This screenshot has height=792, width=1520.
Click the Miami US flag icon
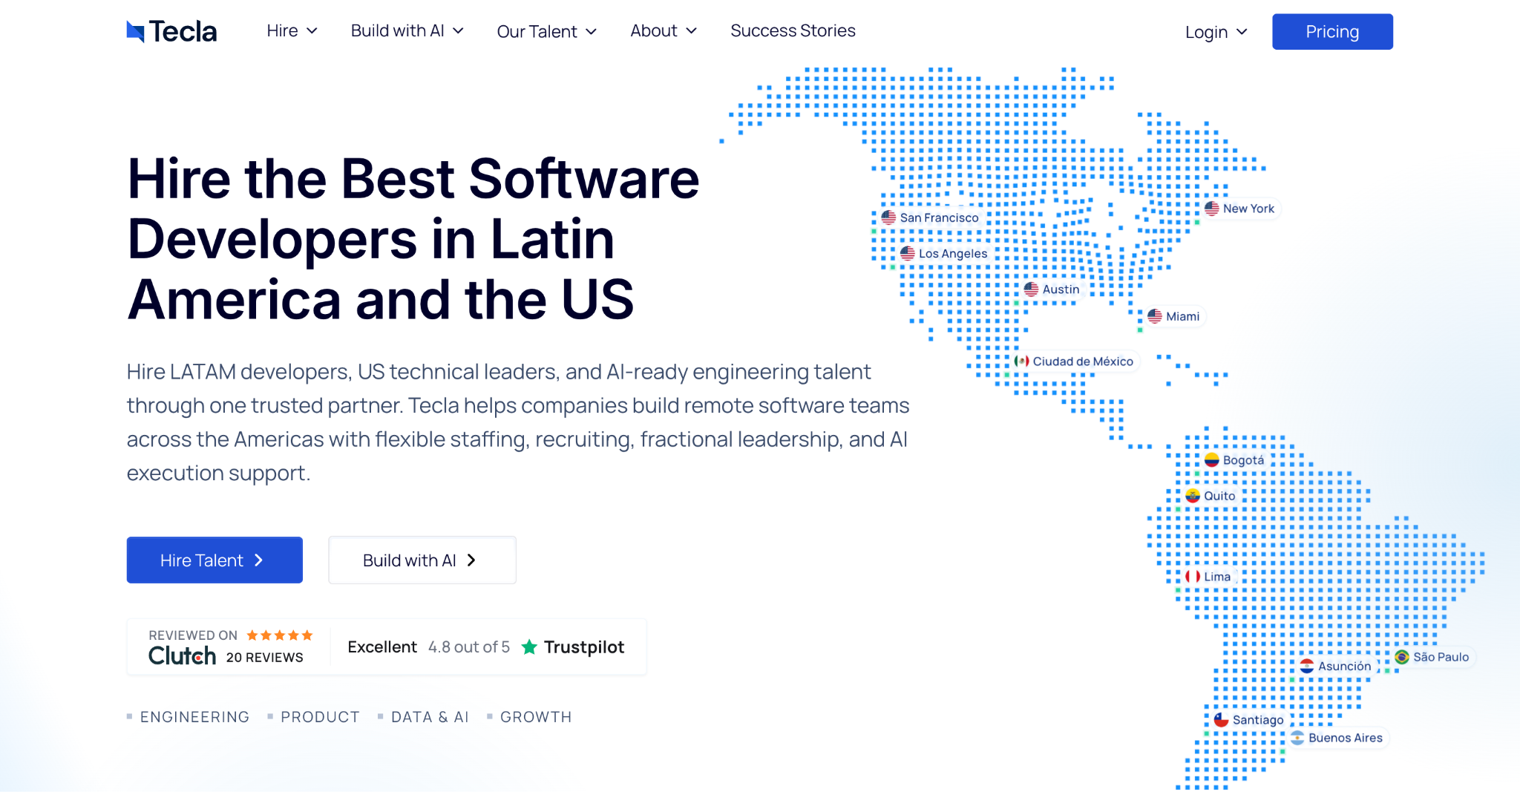1155,316
